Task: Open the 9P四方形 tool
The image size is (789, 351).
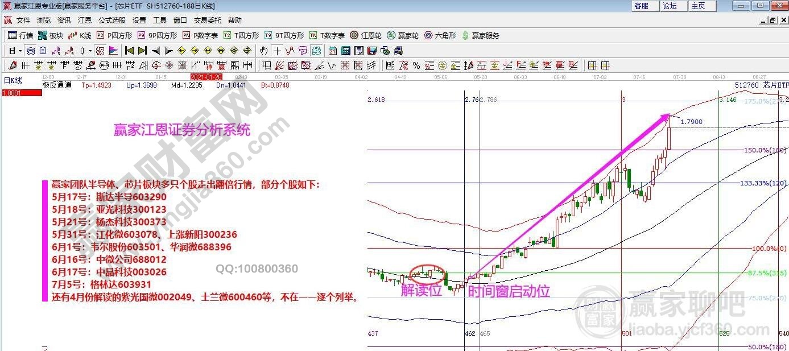Action: click(x=158, y=35)
